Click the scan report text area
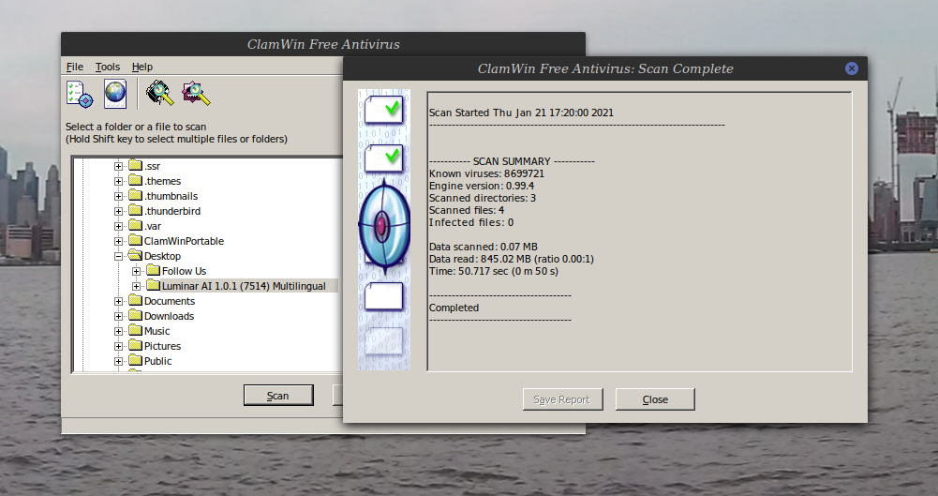Screen dimensions: 938x496 (x=639, y=232)
